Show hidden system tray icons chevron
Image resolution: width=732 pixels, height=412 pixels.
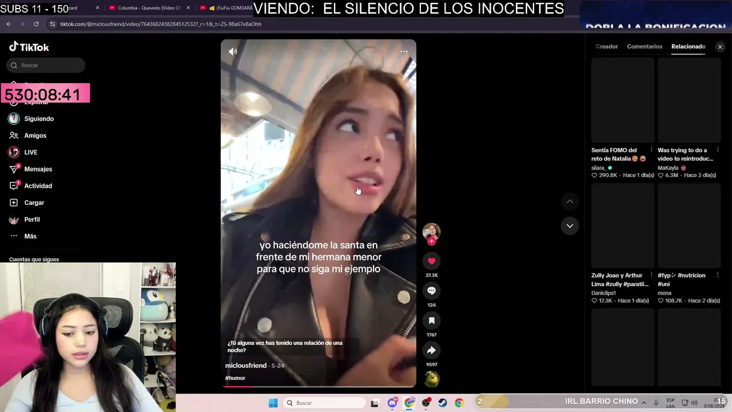point(644,403)
